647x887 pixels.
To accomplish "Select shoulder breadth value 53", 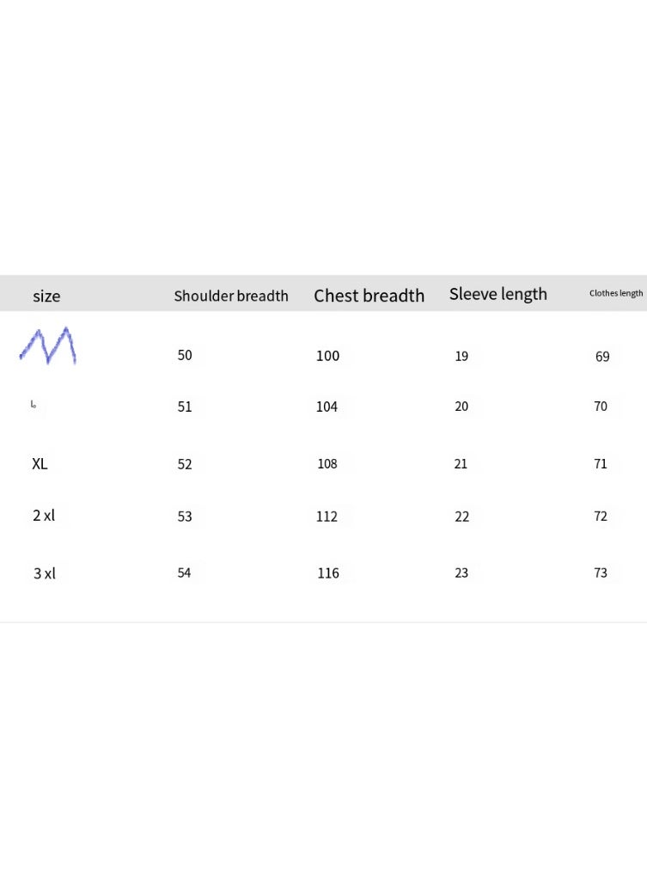I will coord(185,517).
